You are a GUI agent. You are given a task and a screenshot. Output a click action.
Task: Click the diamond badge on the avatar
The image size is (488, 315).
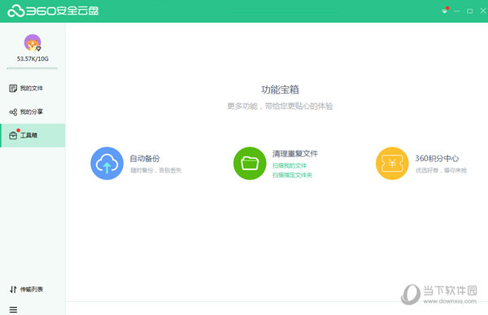click(38, 49)
